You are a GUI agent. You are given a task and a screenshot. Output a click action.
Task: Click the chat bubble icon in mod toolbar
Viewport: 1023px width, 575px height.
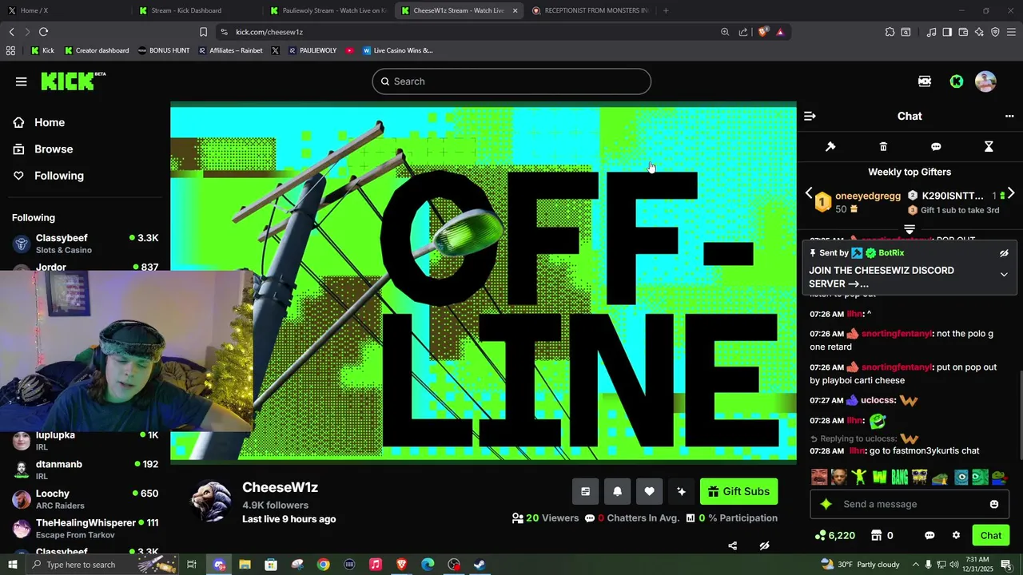936,147
